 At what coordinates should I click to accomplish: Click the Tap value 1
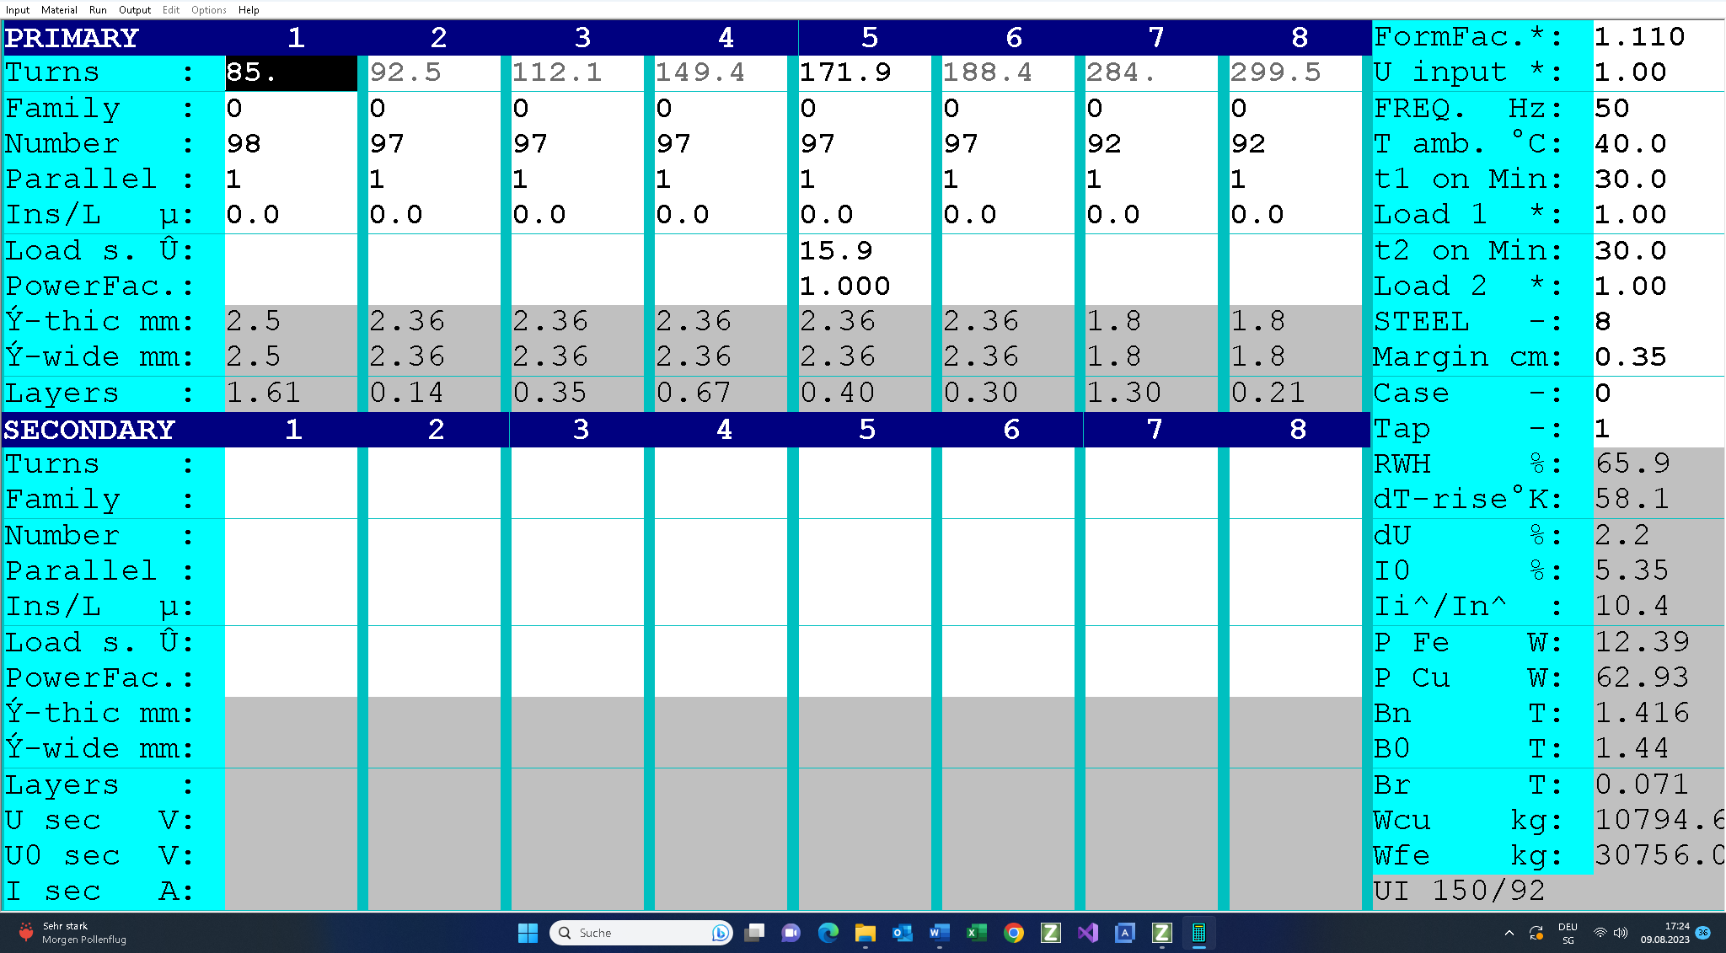1658,429
